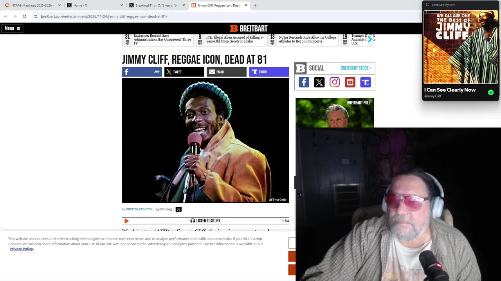Reload the page with refresh button
The image size is (501, 281).
click(24, 16)
